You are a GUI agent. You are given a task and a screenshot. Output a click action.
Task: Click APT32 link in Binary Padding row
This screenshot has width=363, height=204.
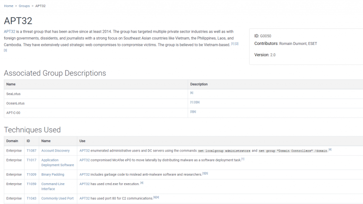(x=85, y=175)
